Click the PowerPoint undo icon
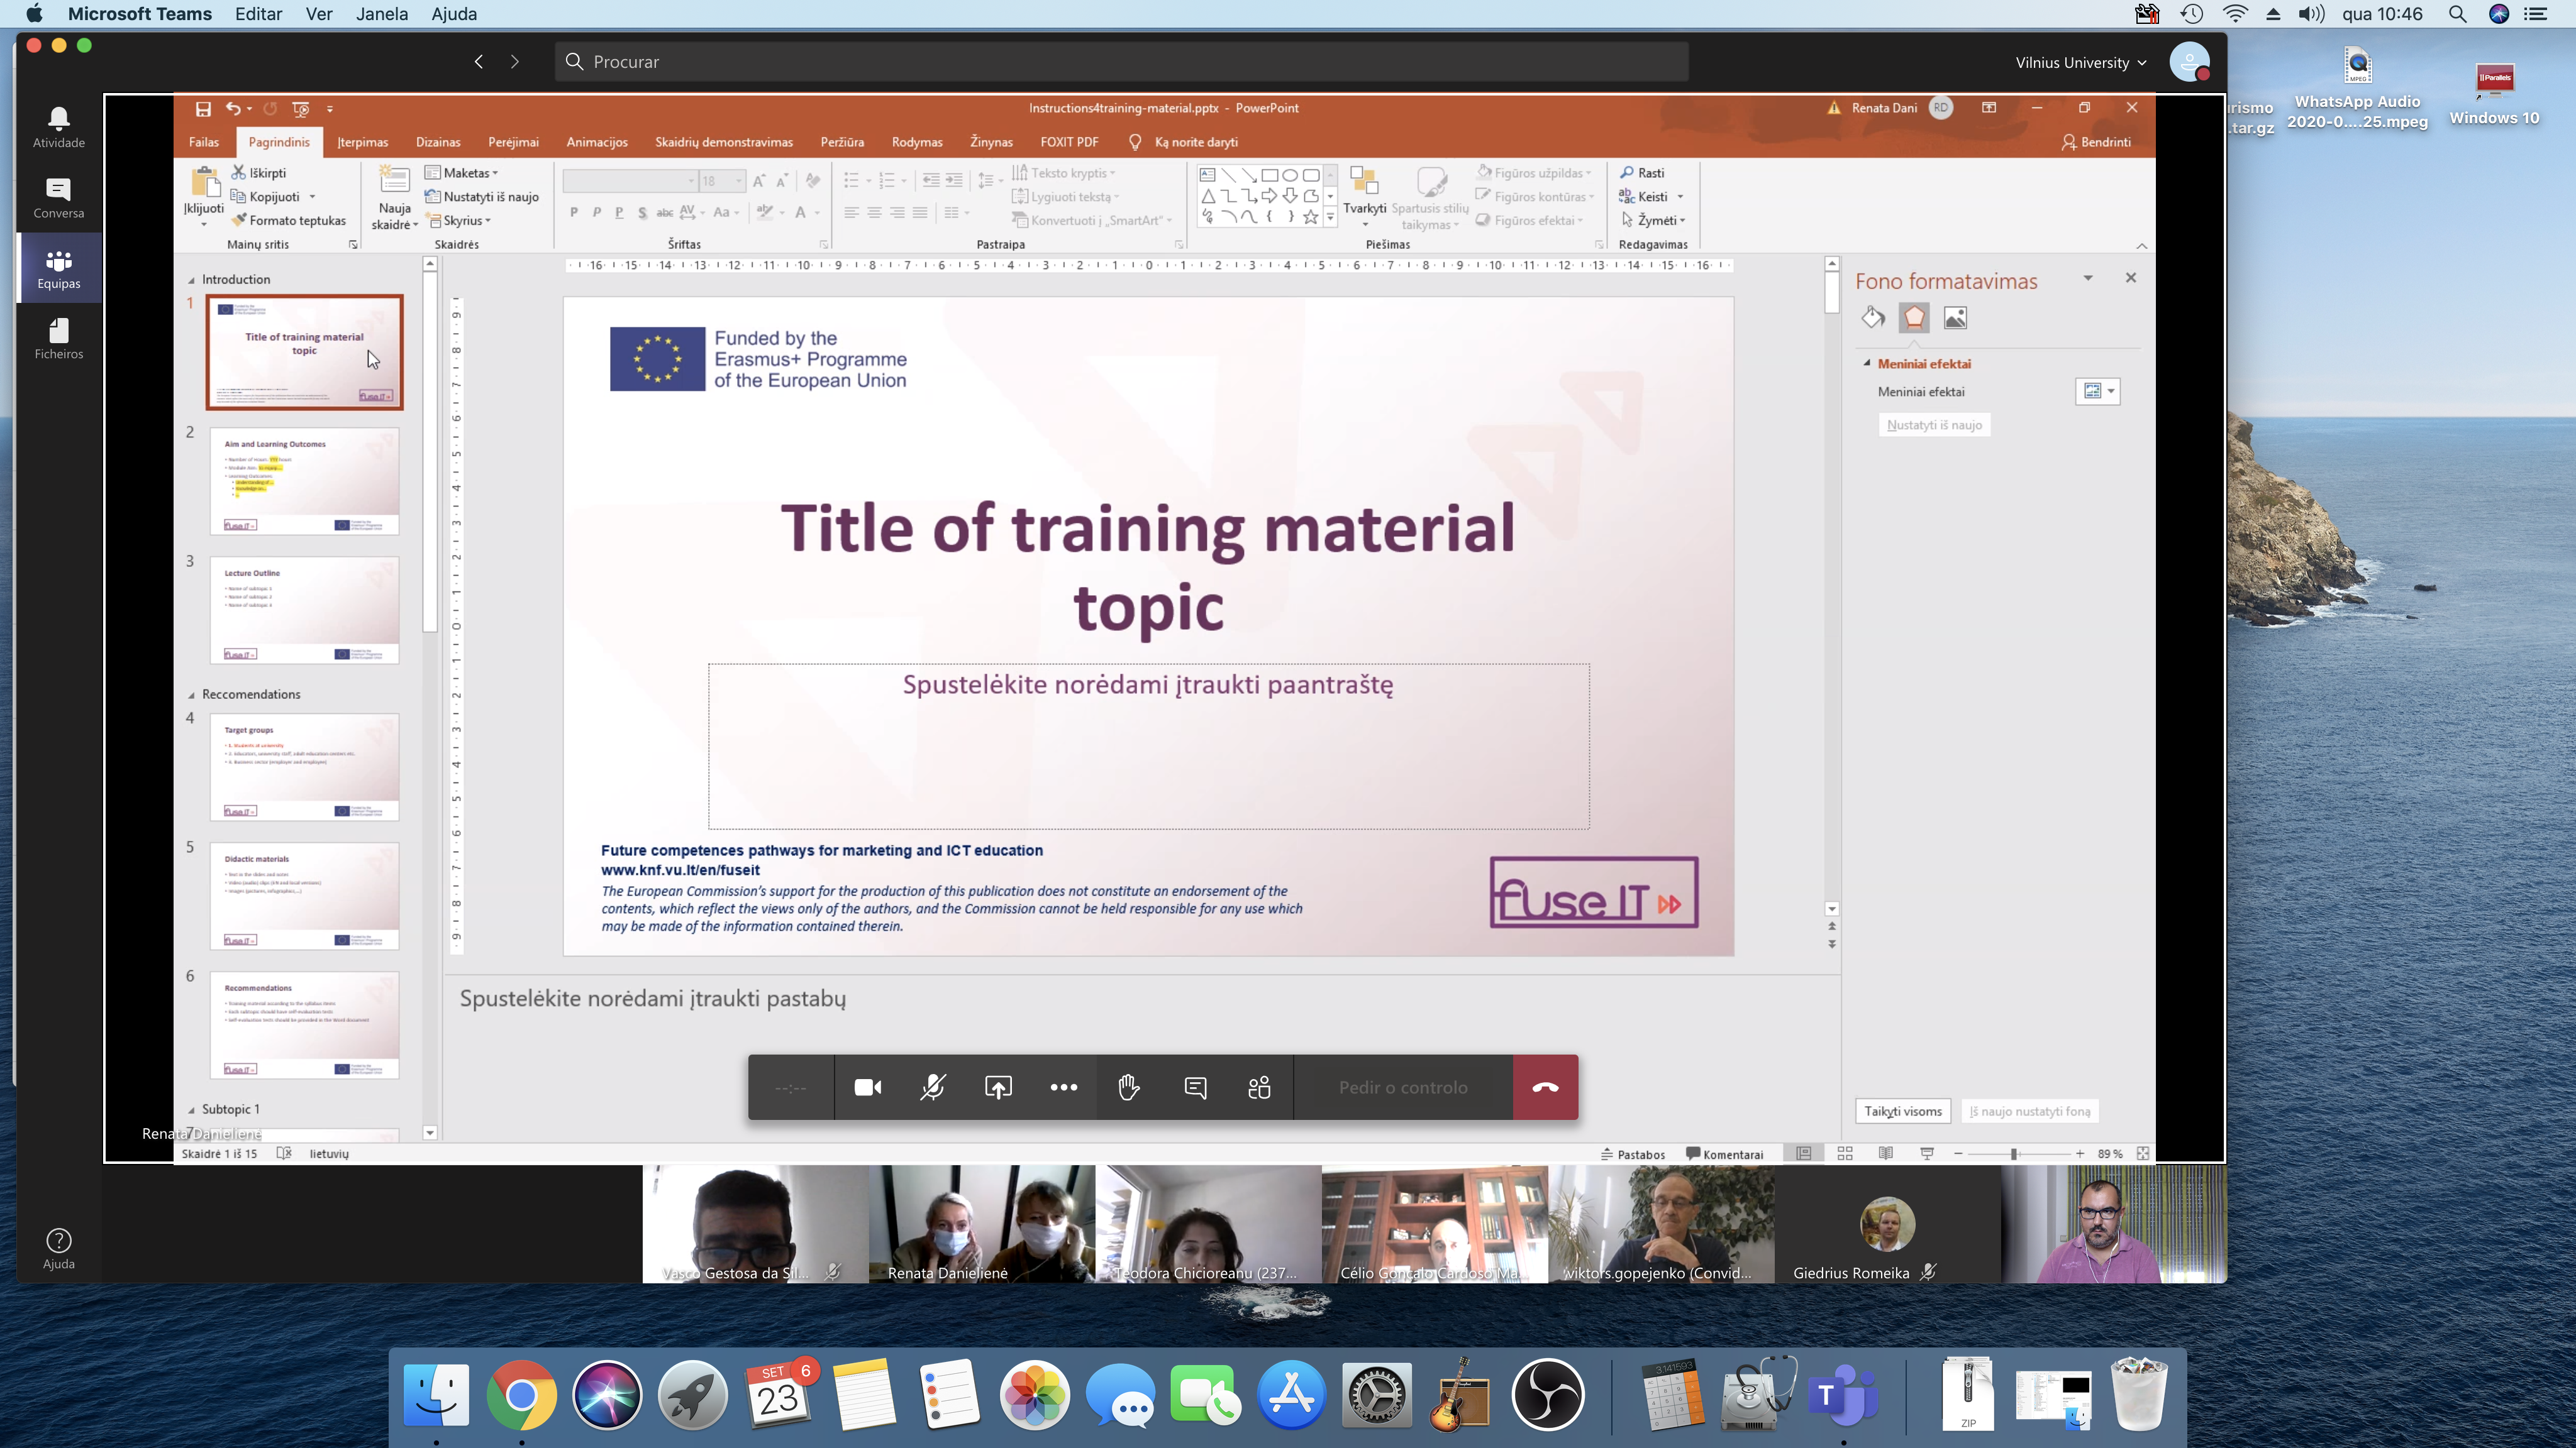 click(232, 108)
